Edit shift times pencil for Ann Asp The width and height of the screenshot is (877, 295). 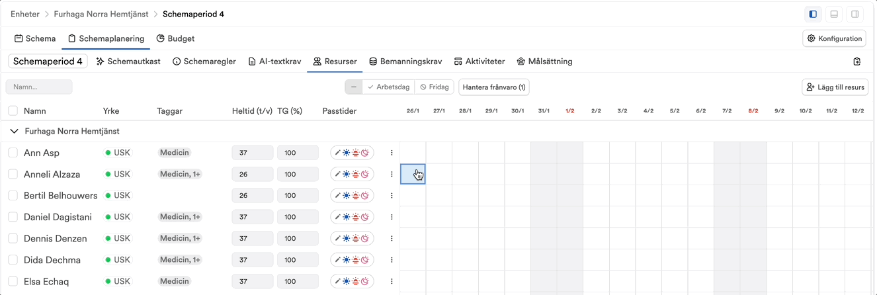(338, 153)
